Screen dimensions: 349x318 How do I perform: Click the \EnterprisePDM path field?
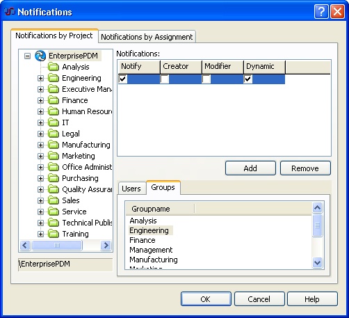point(65,264)
